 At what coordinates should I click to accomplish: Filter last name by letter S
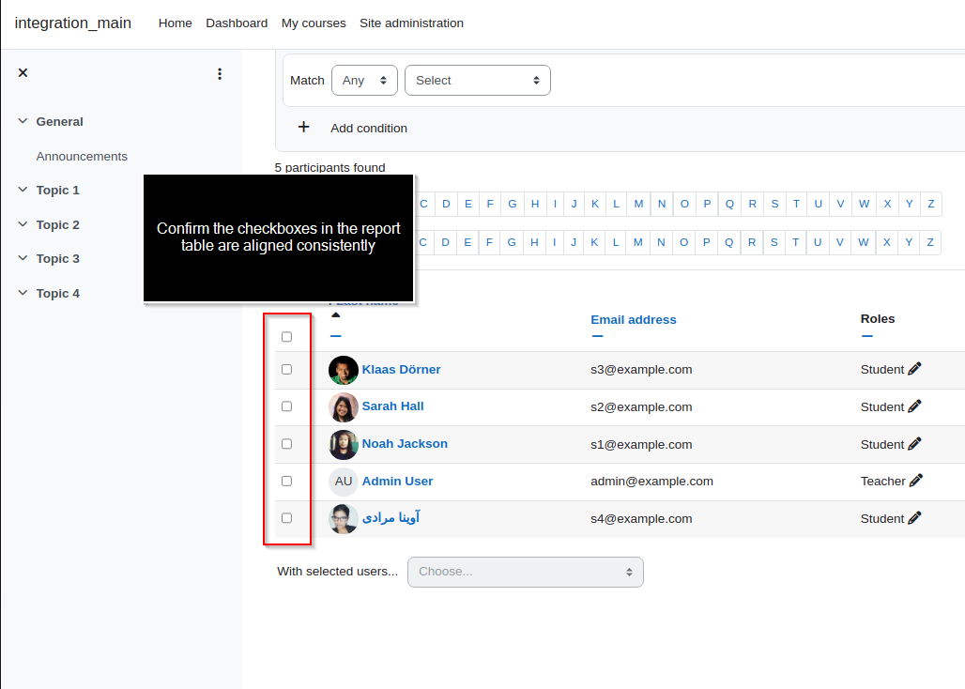[x=774, y=242]
